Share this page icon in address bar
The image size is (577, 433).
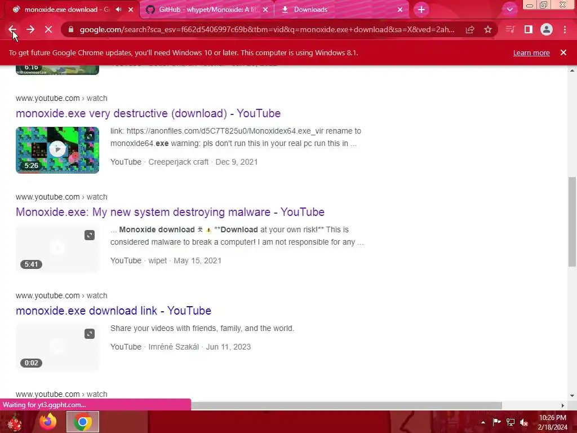pyautogui.click(x=470, y=29)
